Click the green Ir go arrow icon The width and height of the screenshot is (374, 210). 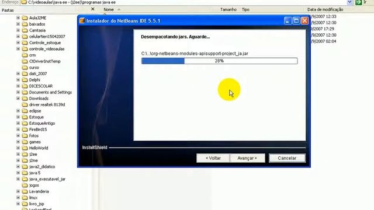pos(358,2)
